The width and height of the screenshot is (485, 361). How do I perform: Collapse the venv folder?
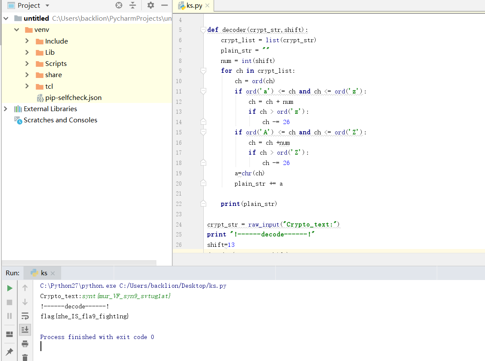click(17, 30)
